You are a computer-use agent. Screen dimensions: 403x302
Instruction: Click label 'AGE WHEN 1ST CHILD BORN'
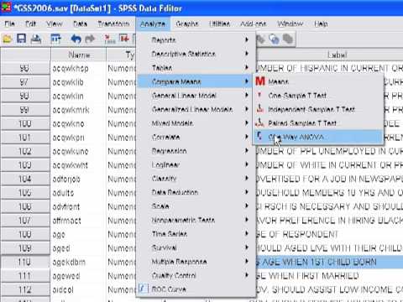pos(319,262)
